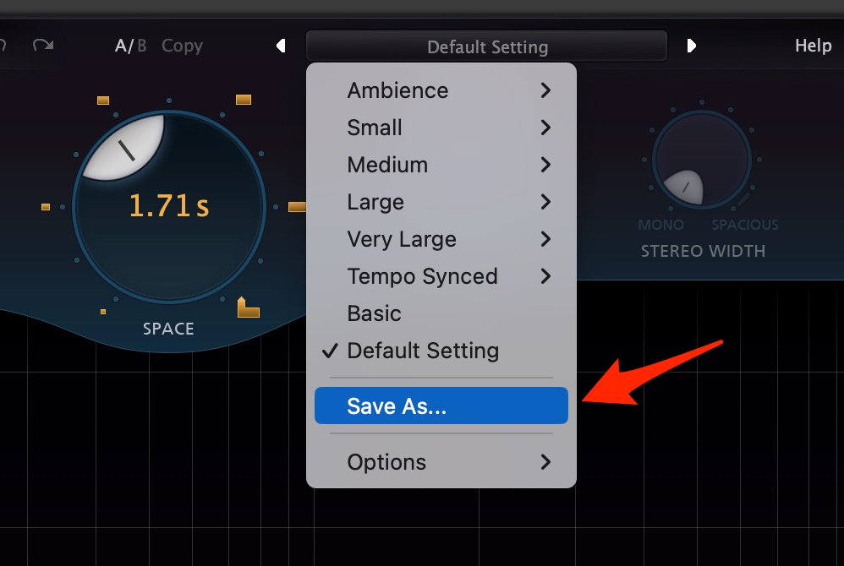
Task: Open the Help menu
Action: point(814,46)
